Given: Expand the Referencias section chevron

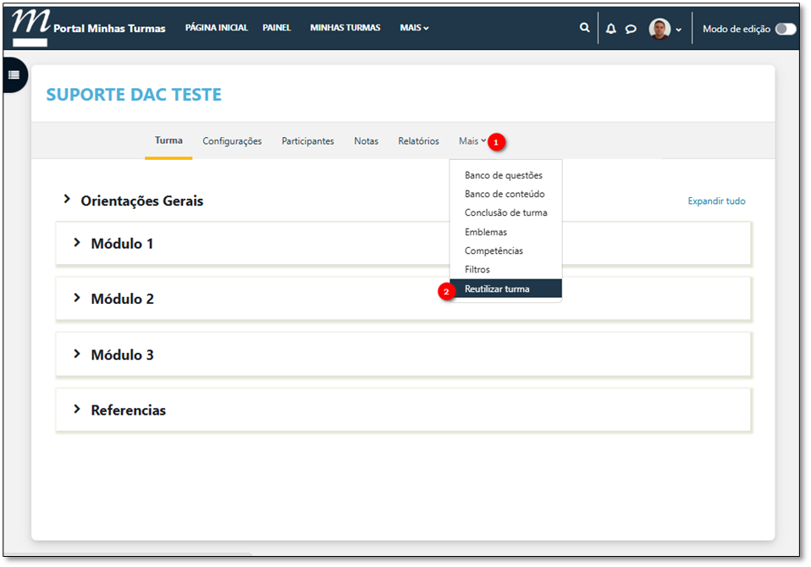Looking at the screenshot, I should [77, 410].
